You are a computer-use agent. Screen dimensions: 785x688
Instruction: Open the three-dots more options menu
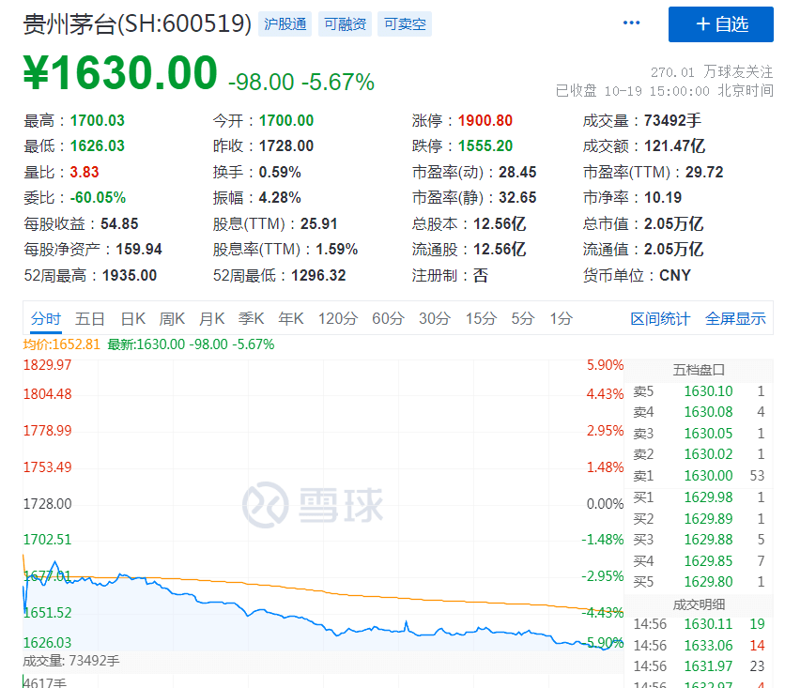click(631, 23)
